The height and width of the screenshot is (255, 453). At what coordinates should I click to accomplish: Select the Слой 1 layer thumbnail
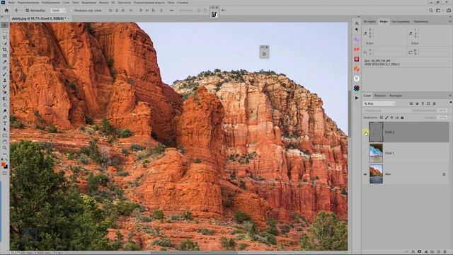[376, 153]
